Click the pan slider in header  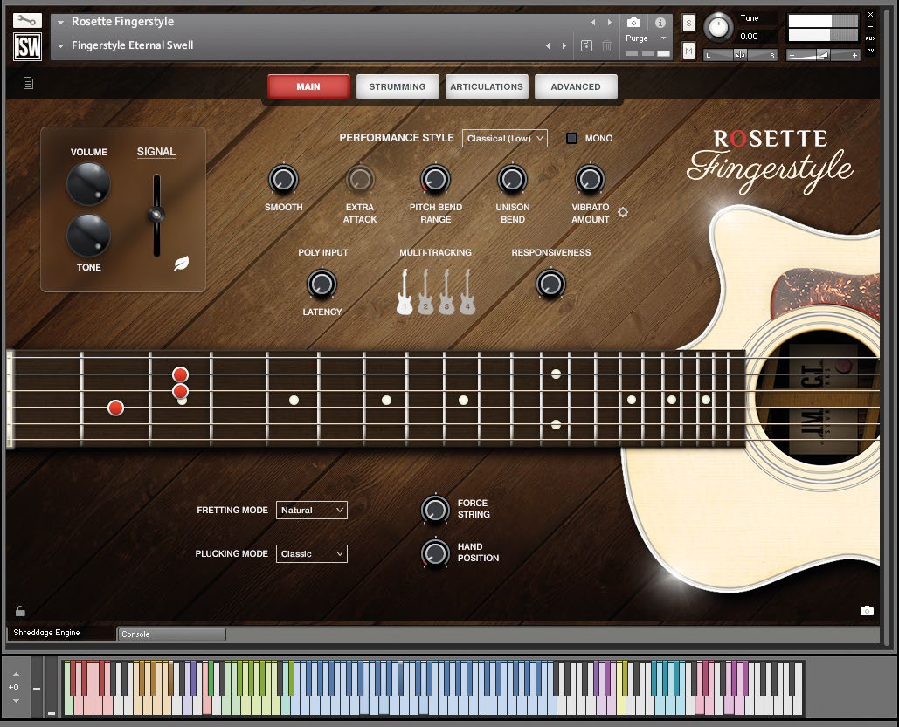[741, 55]
